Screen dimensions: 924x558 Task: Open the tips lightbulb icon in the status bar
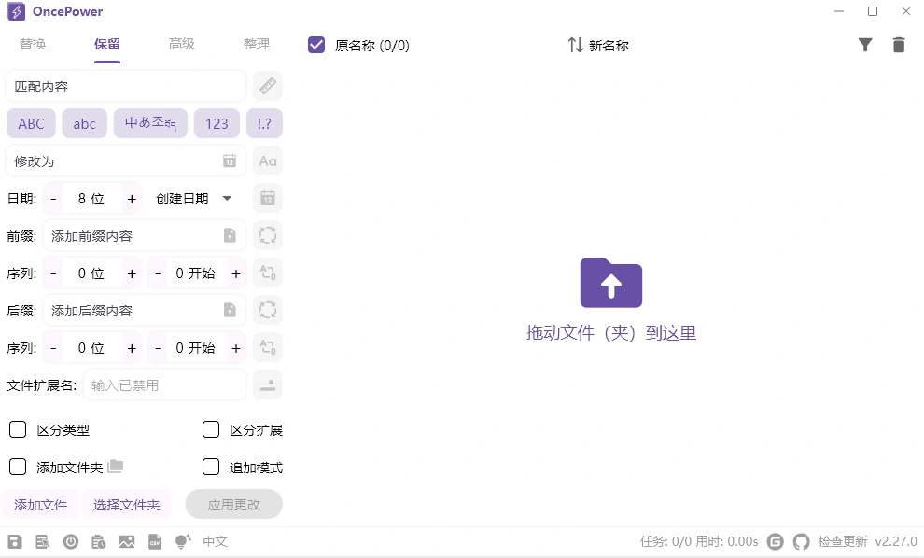tap(181, 541)
